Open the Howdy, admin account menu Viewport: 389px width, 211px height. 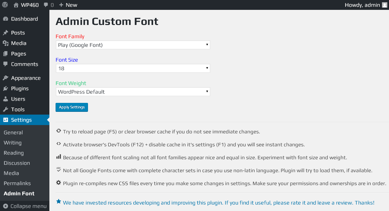pos(366,5)
